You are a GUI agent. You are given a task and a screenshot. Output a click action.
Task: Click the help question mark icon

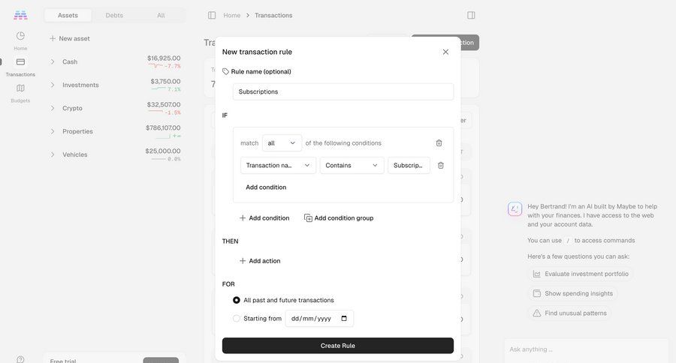click(20, 359)
